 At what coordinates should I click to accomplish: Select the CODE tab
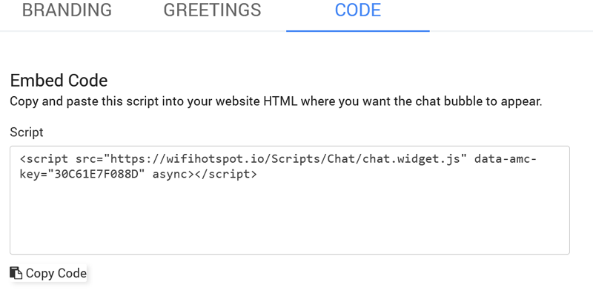click(x=358, y=10)
